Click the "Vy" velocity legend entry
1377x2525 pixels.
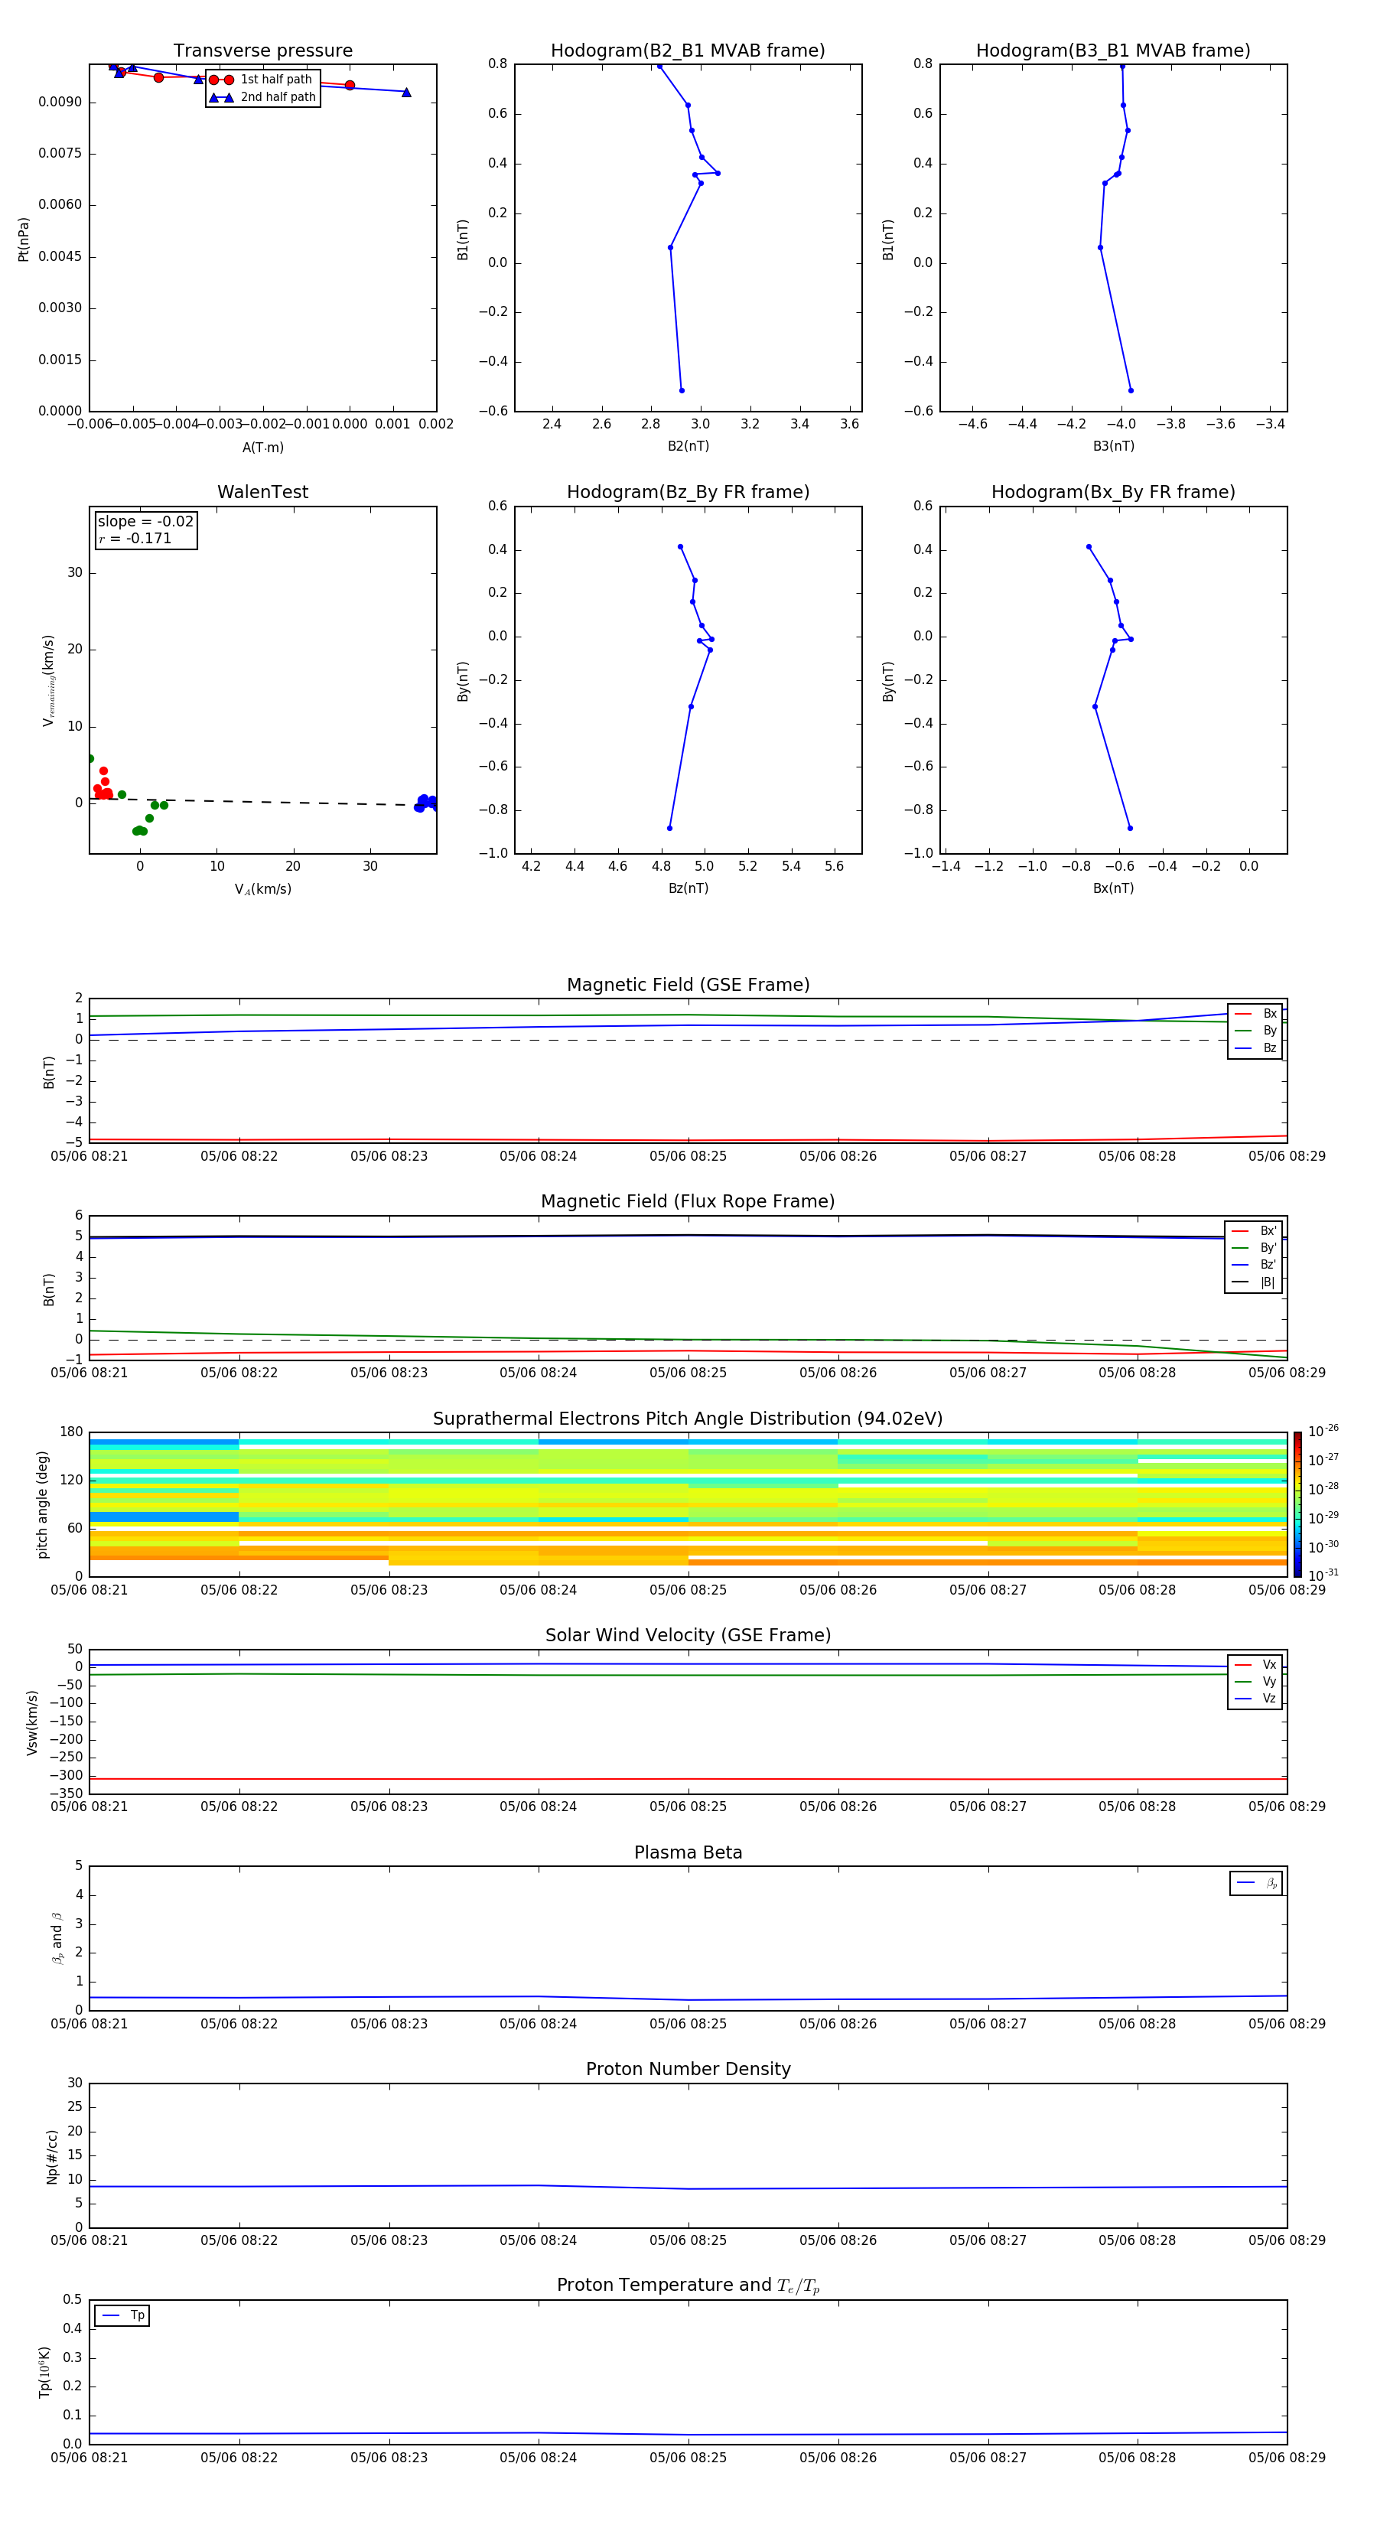1255,1681
